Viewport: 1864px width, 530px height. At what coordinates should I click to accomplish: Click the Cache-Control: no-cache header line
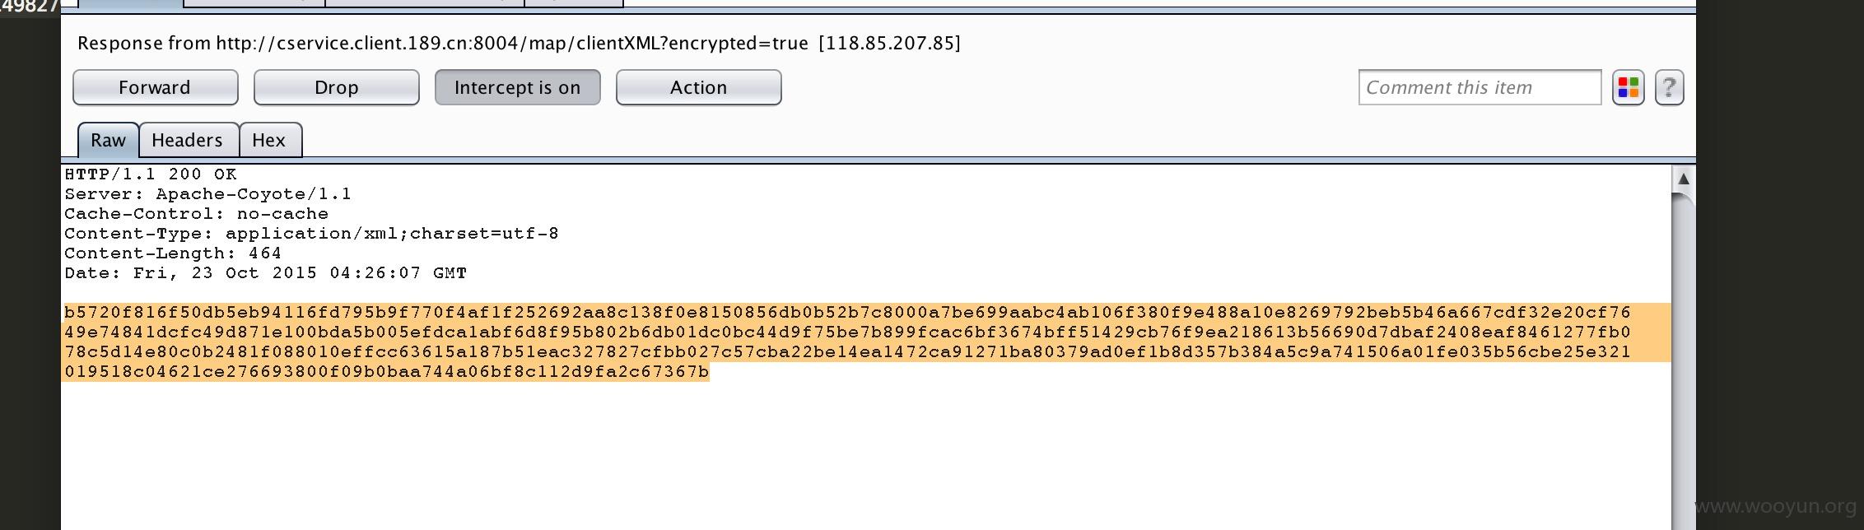click(196, 214)
